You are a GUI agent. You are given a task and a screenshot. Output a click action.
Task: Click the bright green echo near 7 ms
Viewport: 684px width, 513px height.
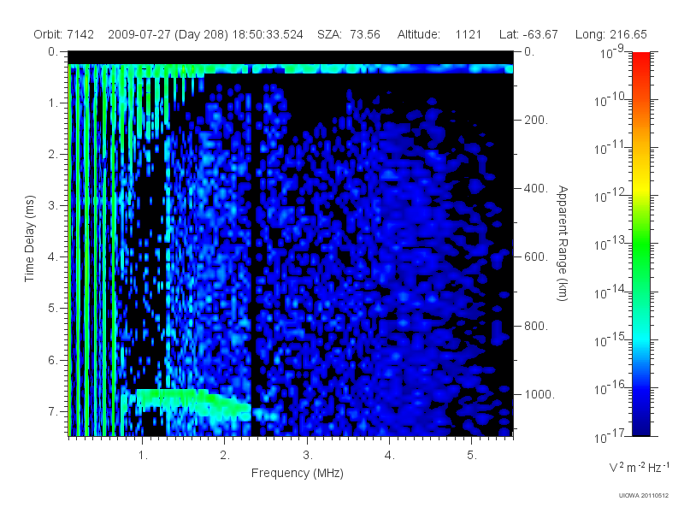192,400
